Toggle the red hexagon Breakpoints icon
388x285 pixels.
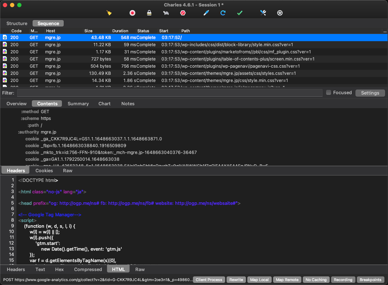pyautogui.click(x=183, y=13)
